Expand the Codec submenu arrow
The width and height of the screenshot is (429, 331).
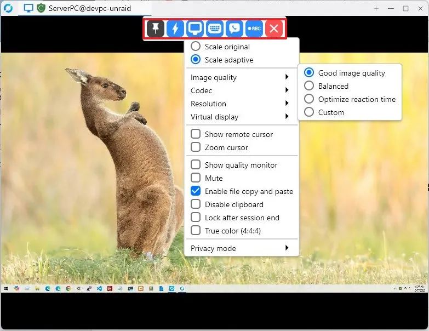pyautogui.click(x=287, y=90)
